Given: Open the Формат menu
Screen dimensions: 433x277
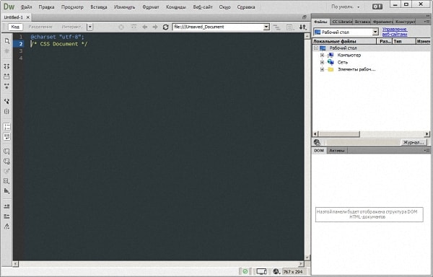Looking at the screenshot, I should point(151,7).
